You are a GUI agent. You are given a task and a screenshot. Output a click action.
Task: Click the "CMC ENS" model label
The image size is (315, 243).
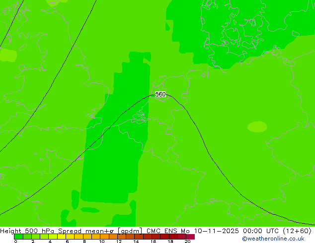(161, 231)
